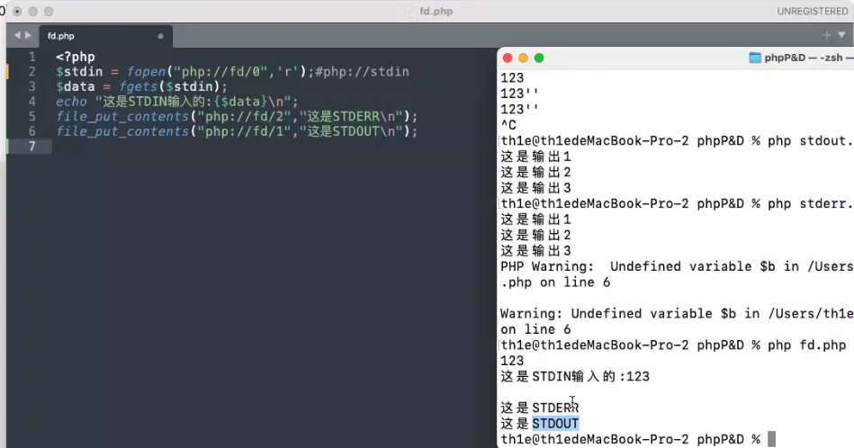Click the fd.php window title text

[x=436, y=11]
